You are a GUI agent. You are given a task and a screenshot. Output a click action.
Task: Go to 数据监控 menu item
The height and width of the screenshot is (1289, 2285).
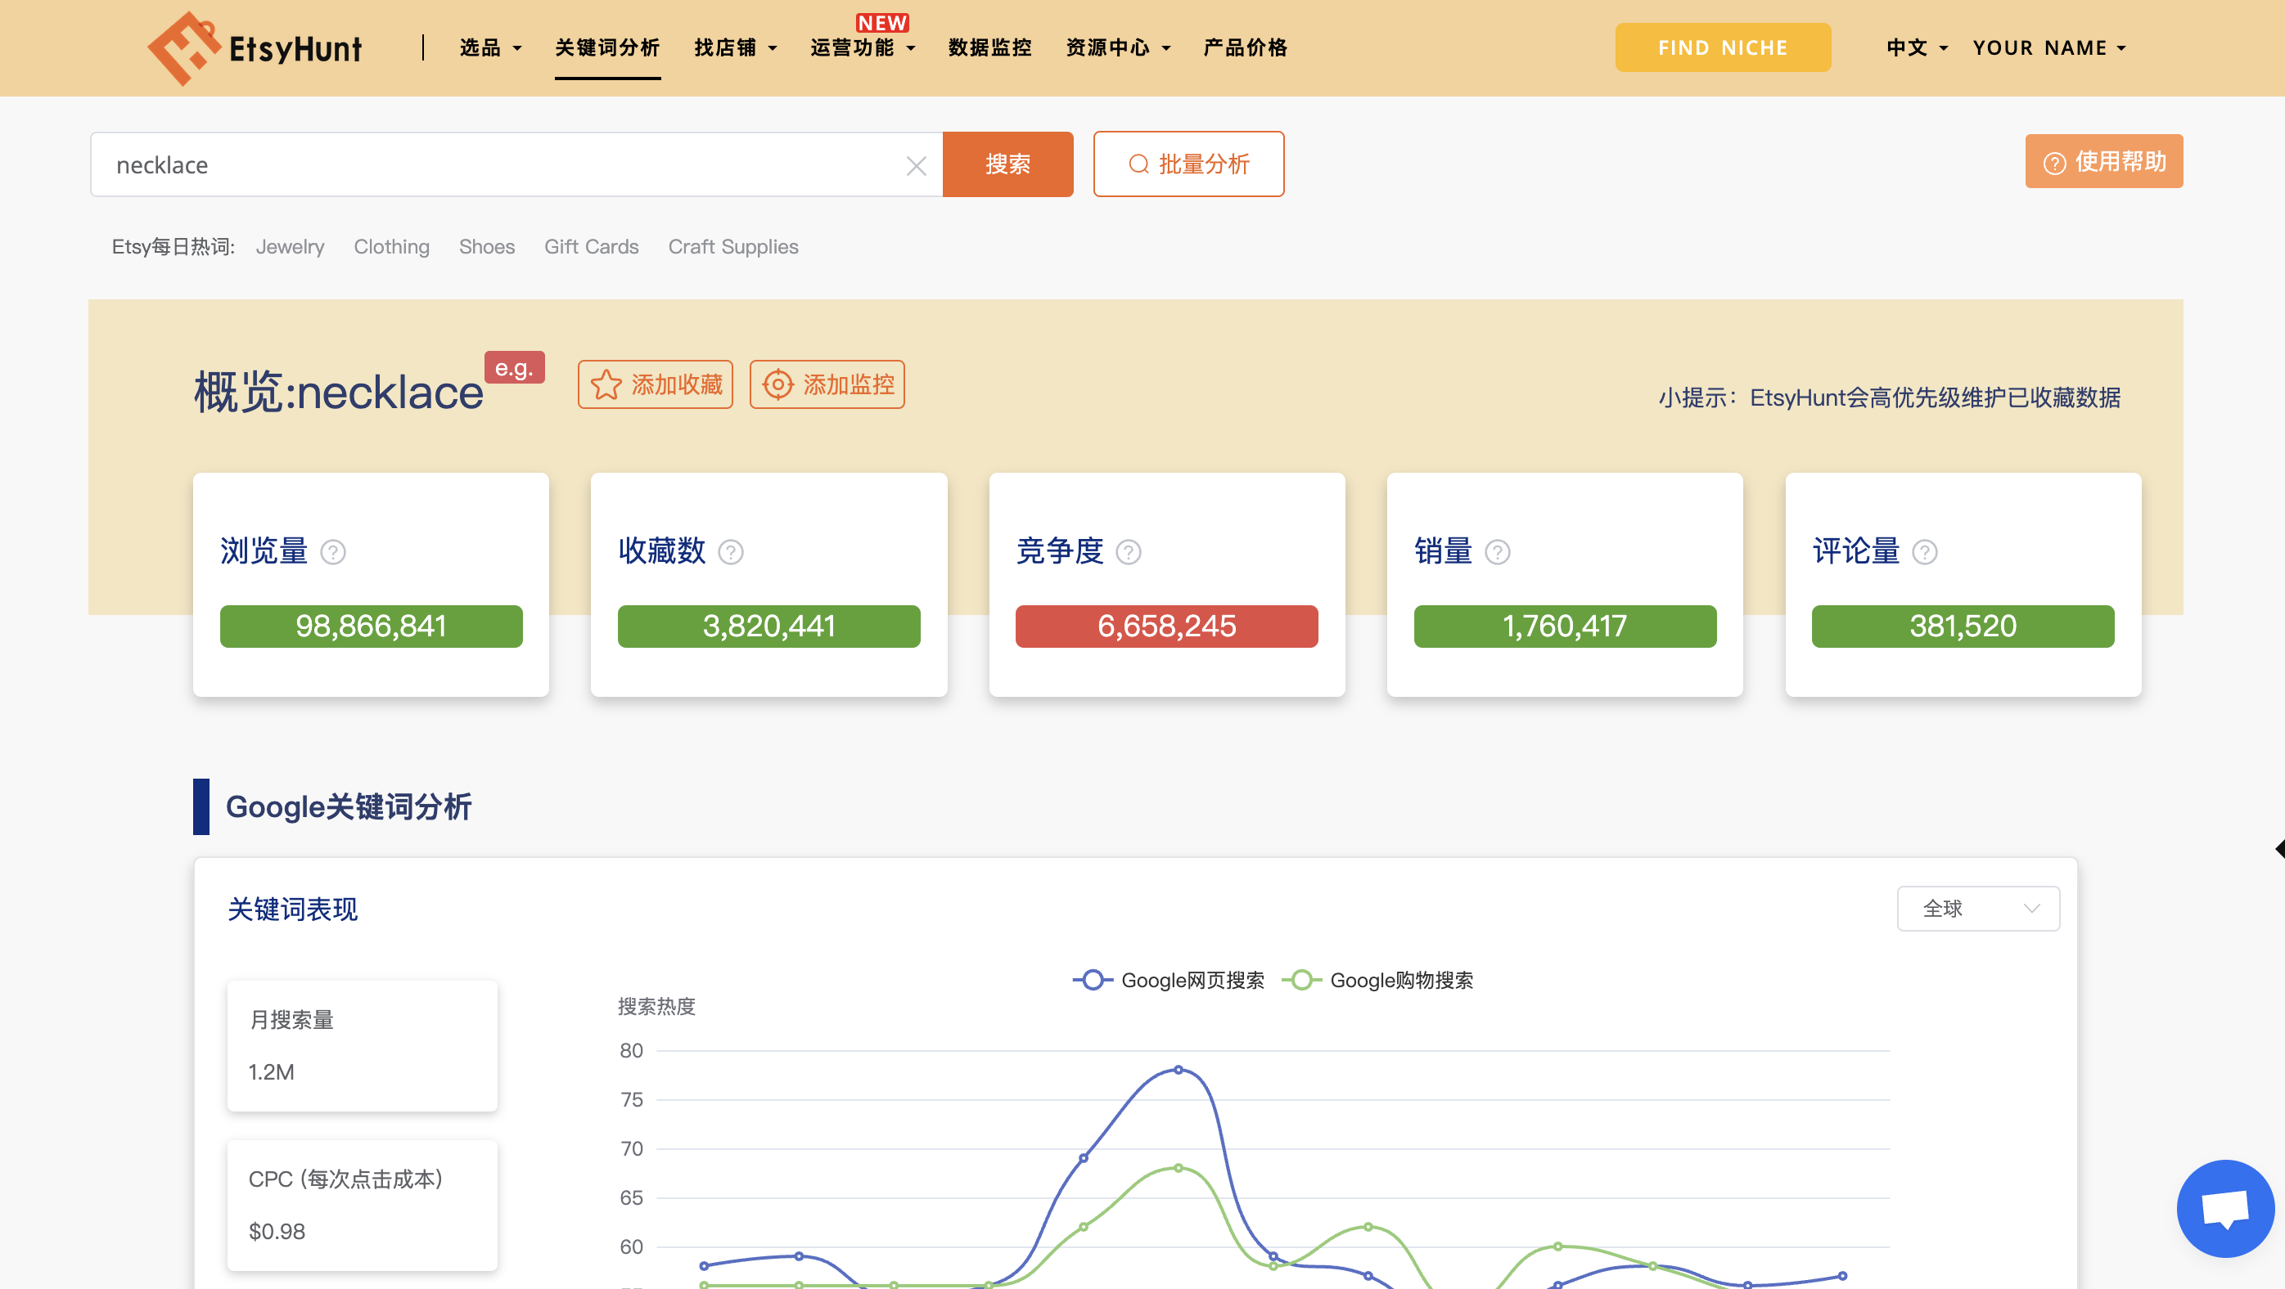tap(989, 48)
